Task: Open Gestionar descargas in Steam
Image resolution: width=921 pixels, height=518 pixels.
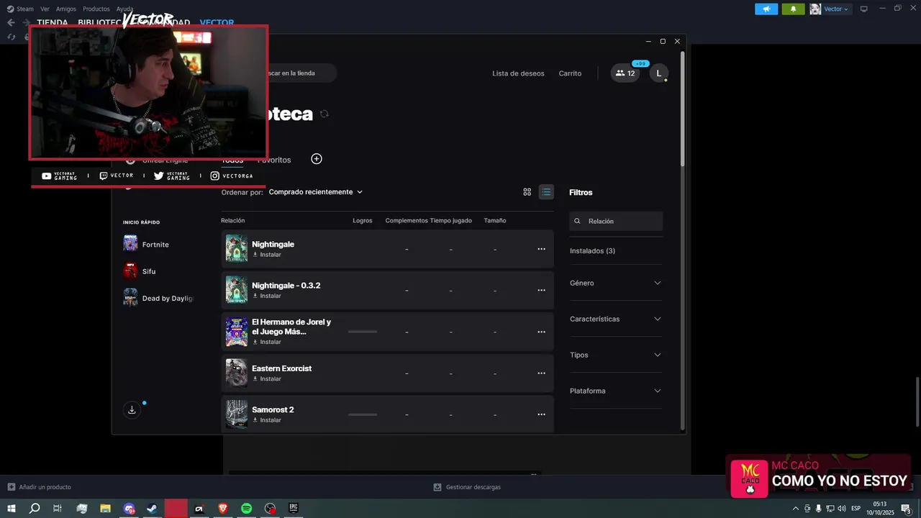Action: [x=467, y=487]
